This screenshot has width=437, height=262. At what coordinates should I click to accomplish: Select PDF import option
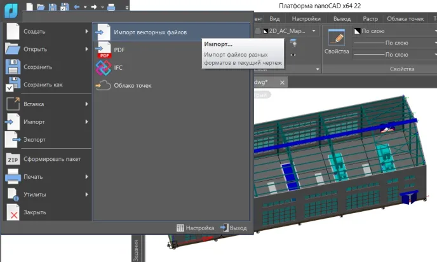[119, 50]
